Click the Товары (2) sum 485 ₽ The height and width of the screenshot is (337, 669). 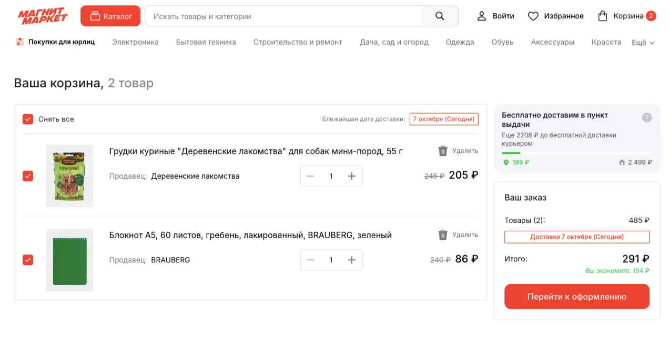(x=639, y=220)
